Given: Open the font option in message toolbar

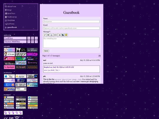Looking at the screenshot, I should point(55,35).
